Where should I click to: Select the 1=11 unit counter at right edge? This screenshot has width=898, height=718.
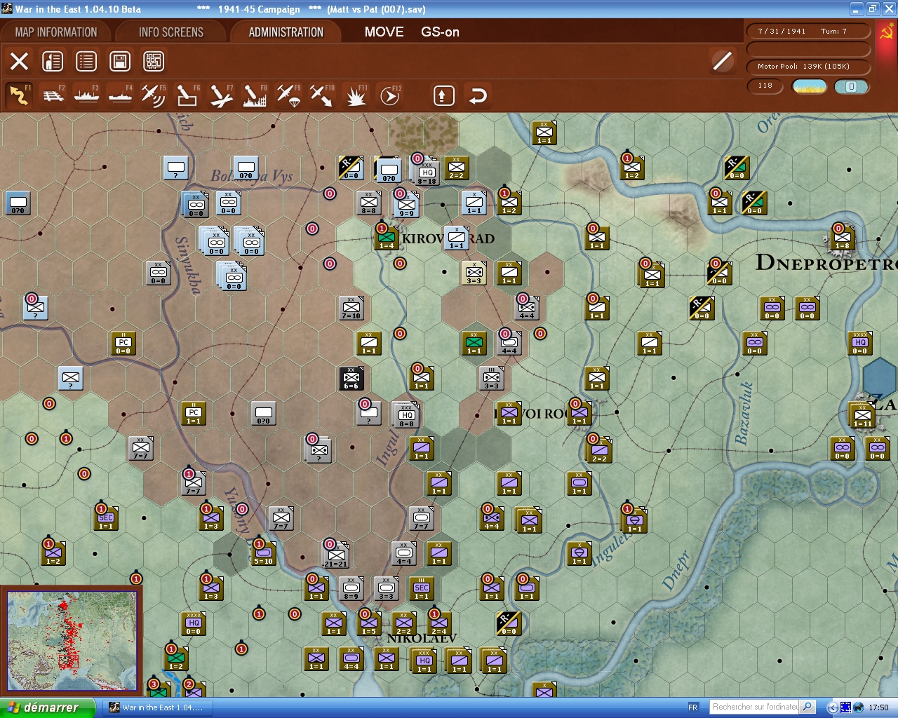862,415
